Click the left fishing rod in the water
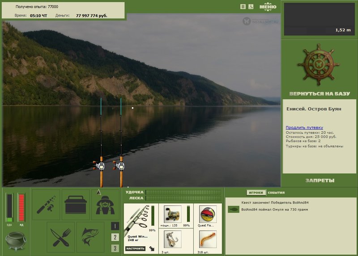358x256 pixels. pyautogui.click(x=101, y=143)
